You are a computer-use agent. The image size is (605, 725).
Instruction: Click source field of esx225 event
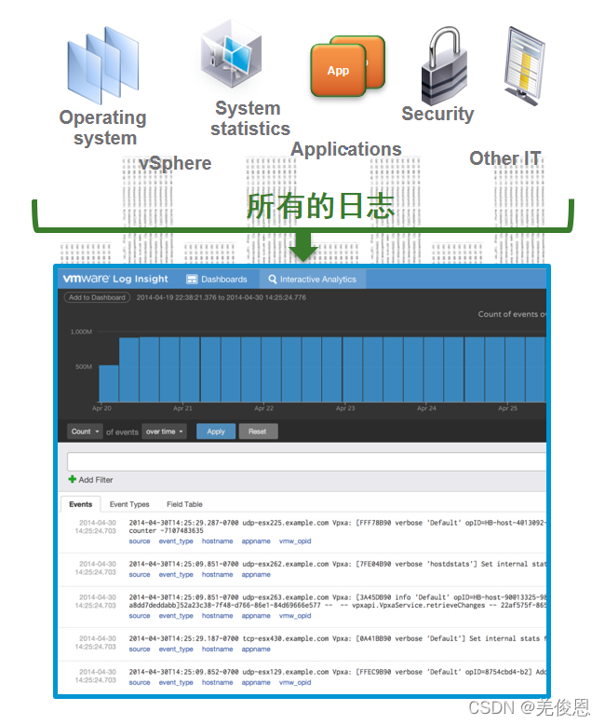click(140, 541)
